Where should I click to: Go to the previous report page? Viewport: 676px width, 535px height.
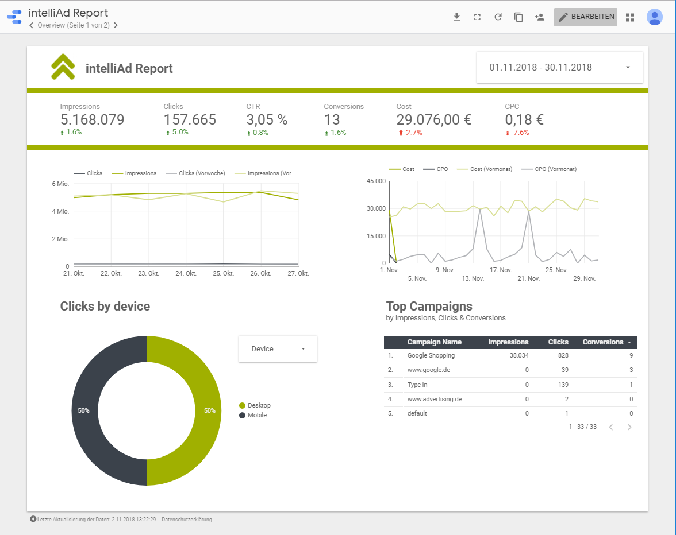click(31, 25)
